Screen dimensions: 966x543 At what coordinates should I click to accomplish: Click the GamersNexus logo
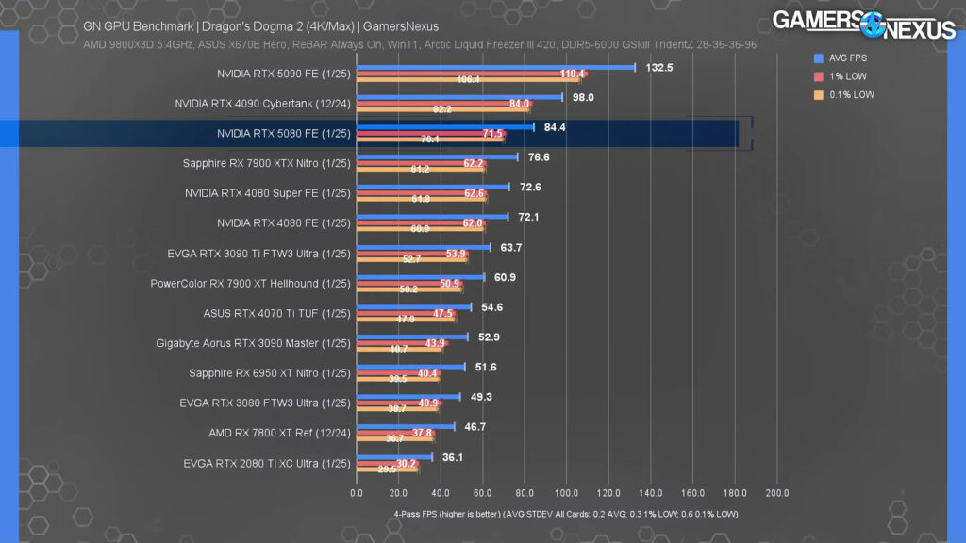click(x=864, y=25)
